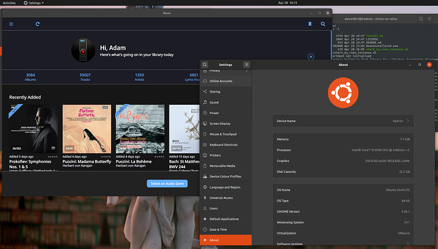
Task: Open the terminal window hamburger menu
Action: (430, 18)
